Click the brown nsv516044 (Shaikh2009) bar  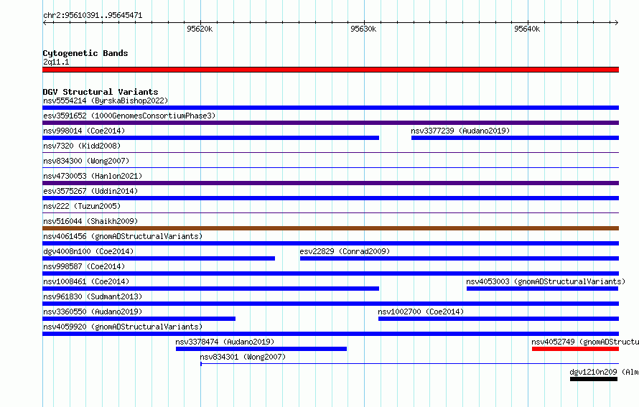[x=330, y=228]
